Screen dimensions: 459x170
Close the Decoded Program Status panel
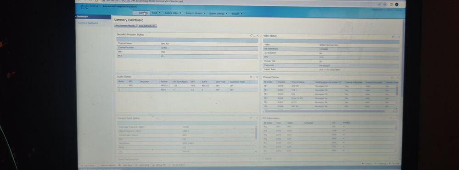[257, 36]
